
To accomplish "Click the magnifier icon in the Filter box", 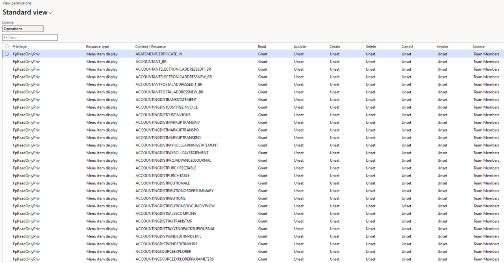I will [4, 37].
